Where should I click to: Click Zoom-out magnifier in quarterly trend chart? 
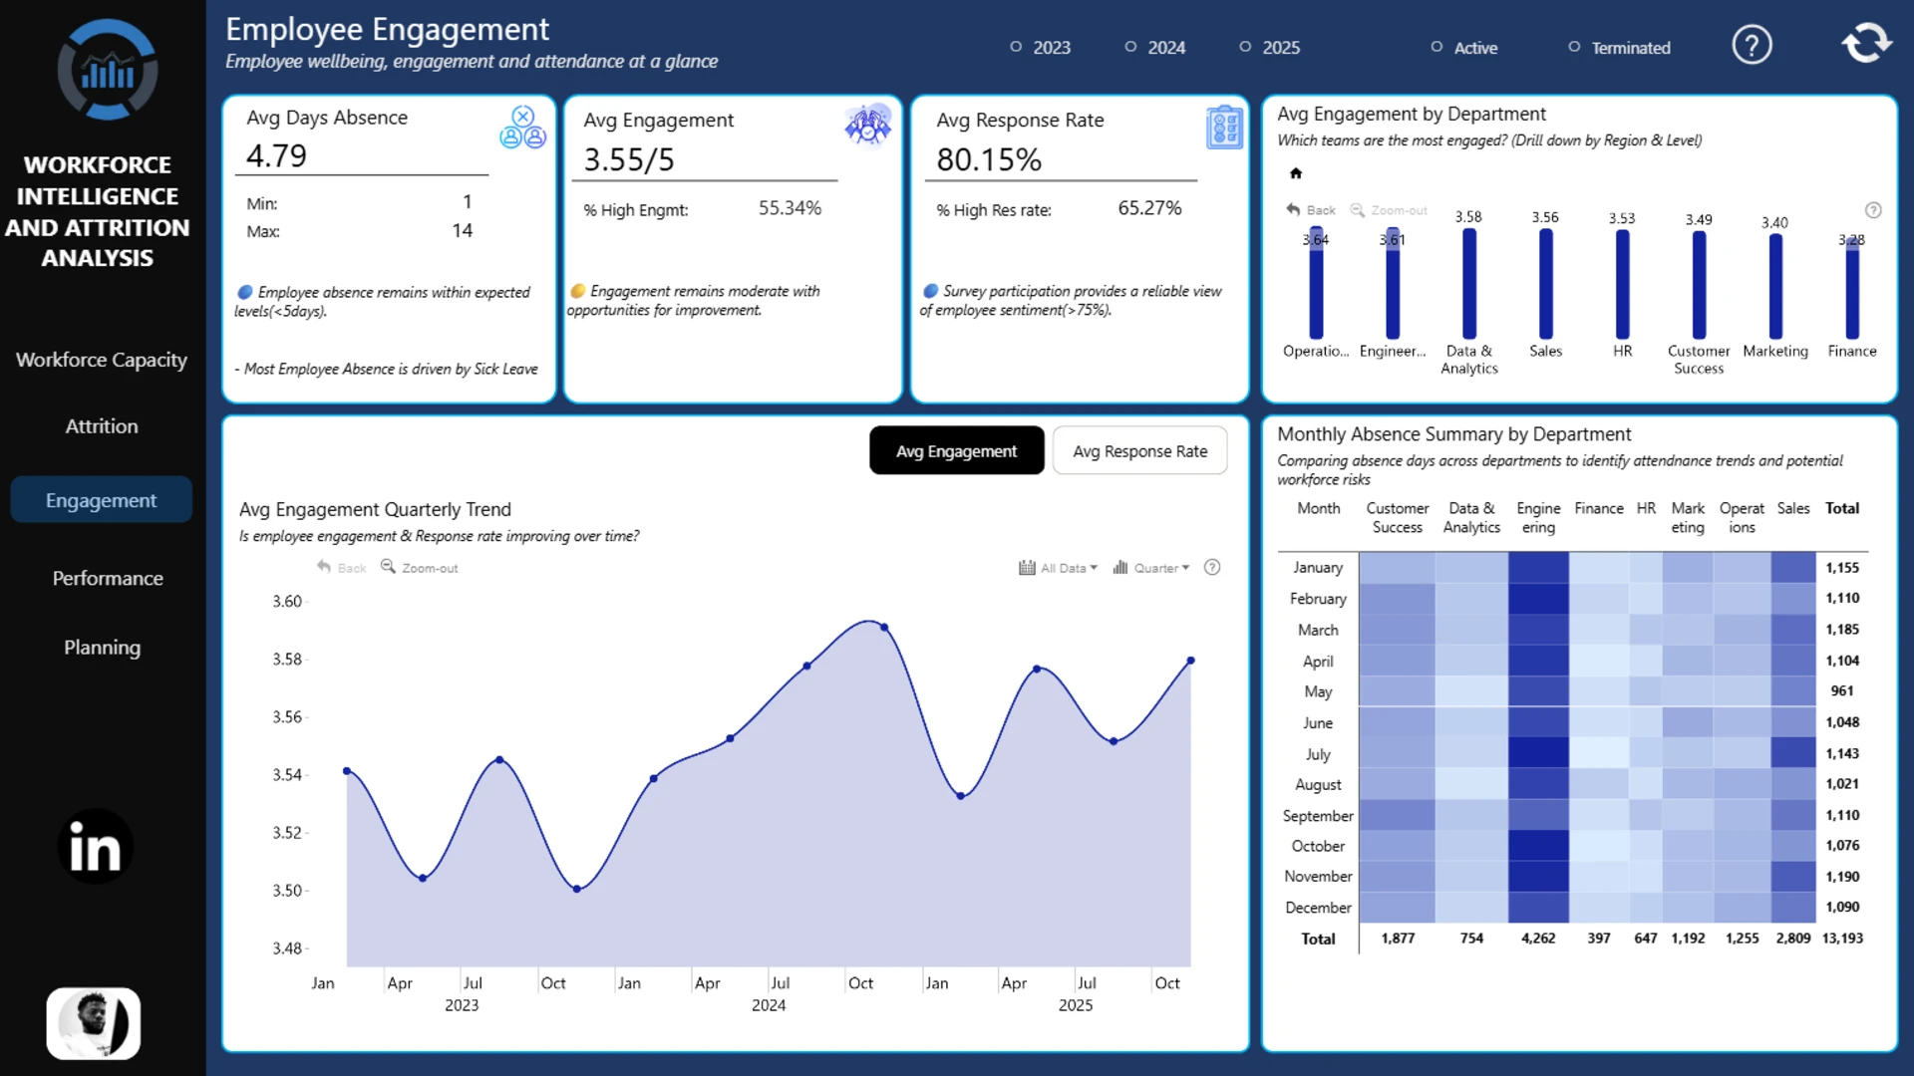(x=419, y=568)
